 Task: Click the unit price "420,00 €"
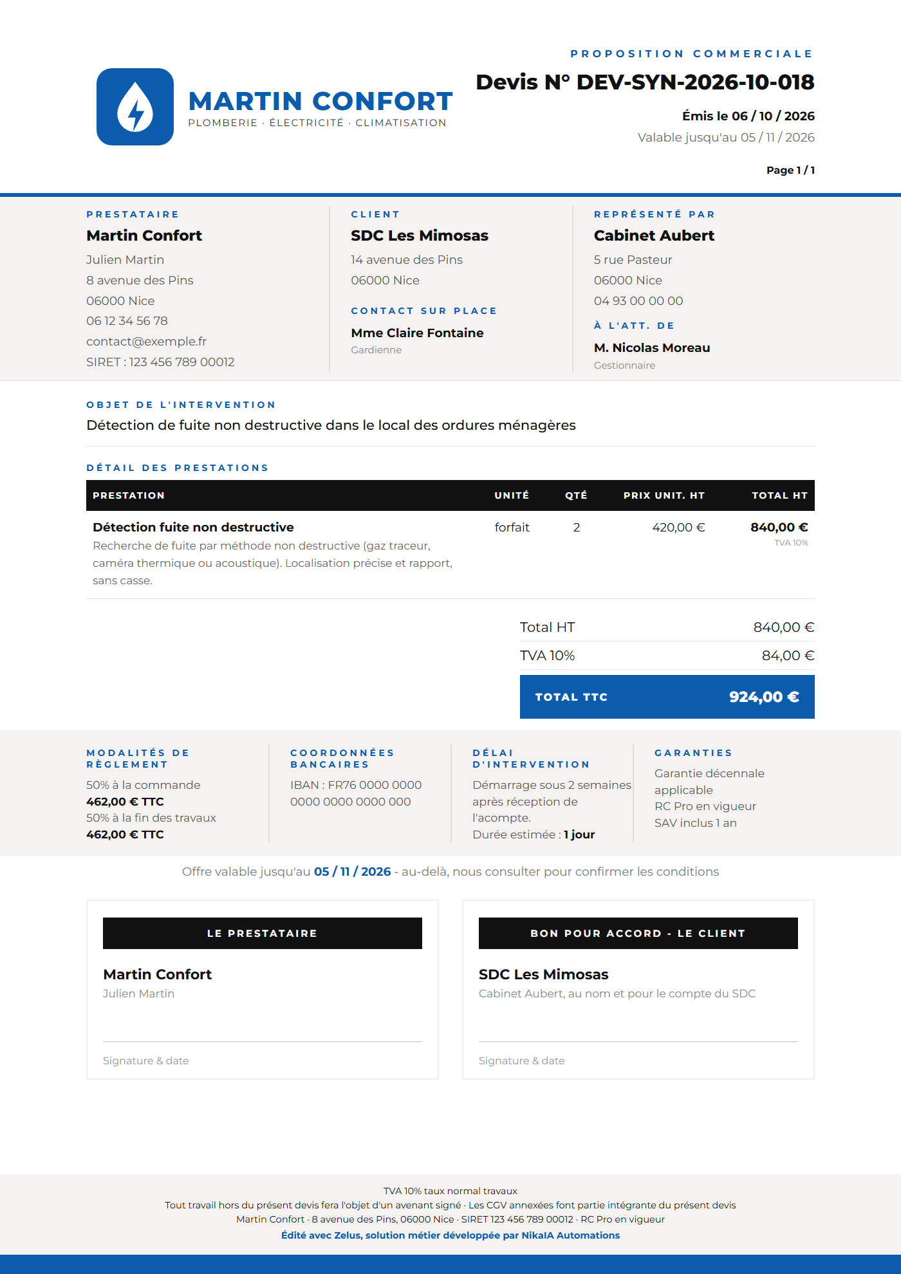pyautogui.click(x=678, y=528)
